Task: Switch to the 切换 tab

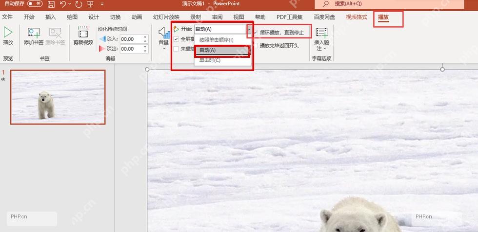Action: coord(115,17)
